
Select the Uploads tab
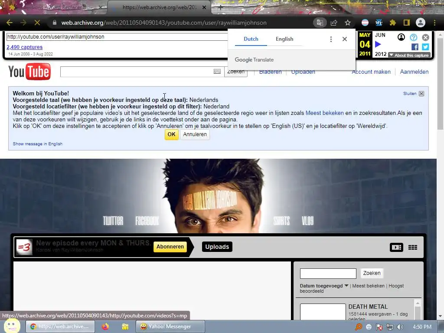[217, 247]
